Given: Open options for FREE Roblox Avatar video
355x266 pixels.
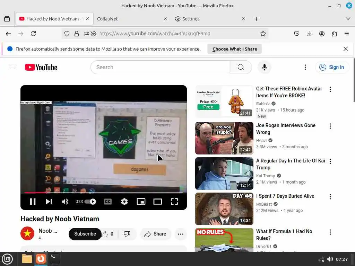Looking at the screenshot, I should [330, 89].
